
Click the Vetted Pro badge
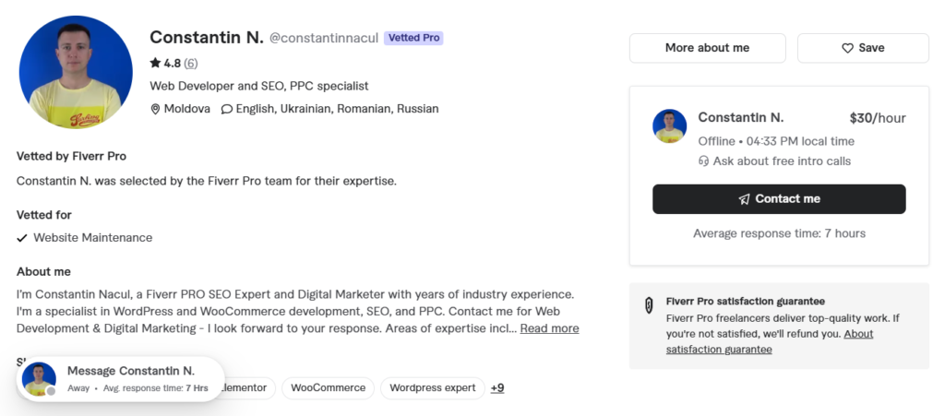pyautogui.click(x=413, y=38)
